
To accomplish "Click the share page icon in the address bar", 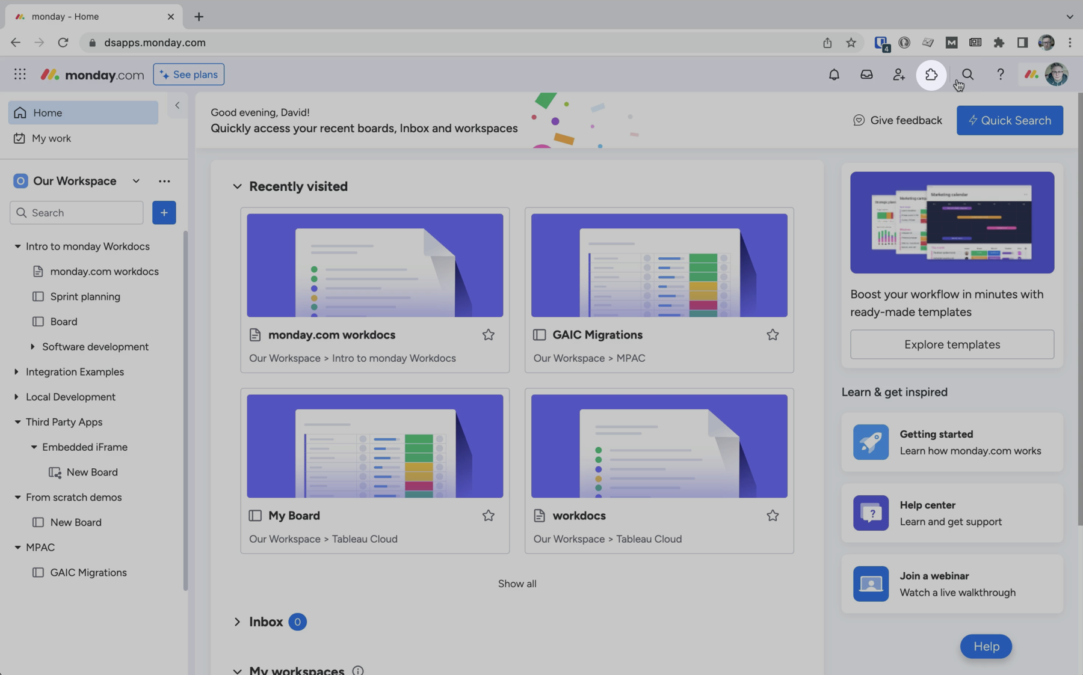I will click(827, 43).
